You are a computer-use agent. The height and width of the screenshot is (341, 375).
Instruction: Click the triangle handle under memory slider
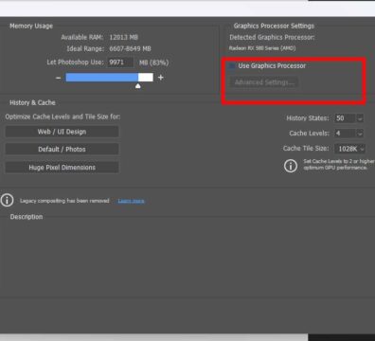(138, 86)
